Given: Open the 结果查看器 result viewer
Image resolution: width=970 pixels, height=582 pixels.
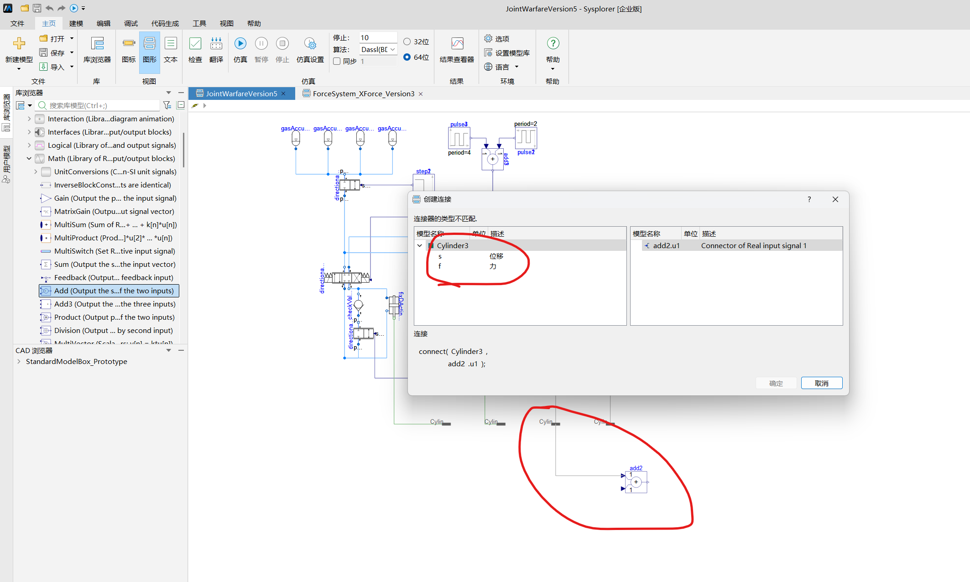Looking at the screenshot, I should tap(457, 50).
